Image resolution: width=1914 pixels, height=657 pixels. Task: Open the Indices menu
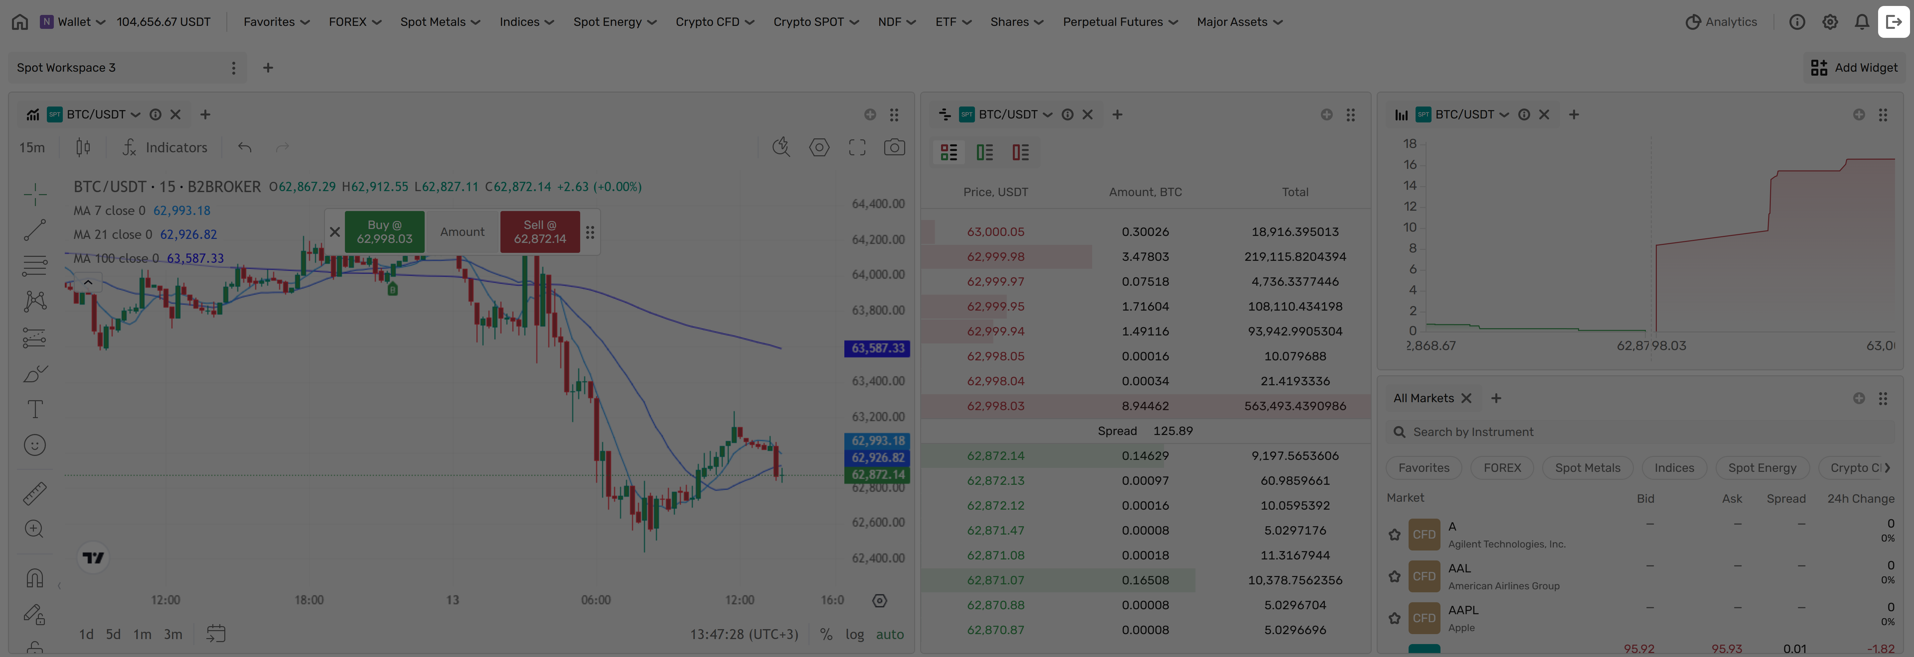tap(527, 22)
